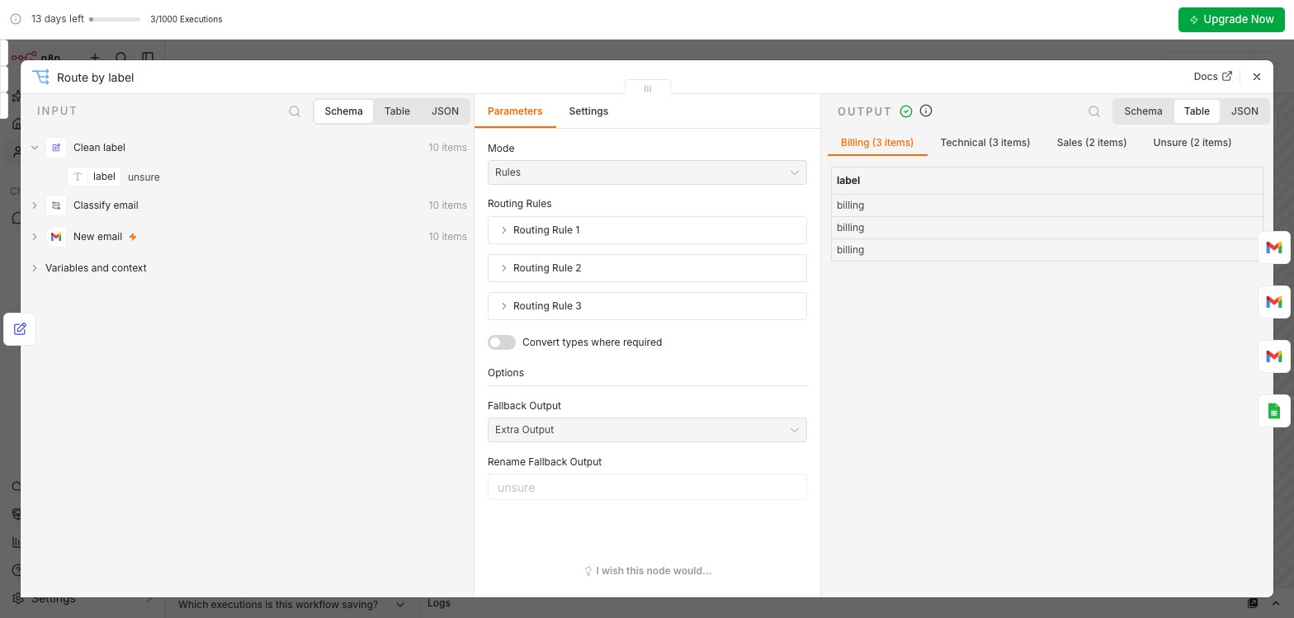
Task: Select output Schema view
Action: [x=1143, y=111]
